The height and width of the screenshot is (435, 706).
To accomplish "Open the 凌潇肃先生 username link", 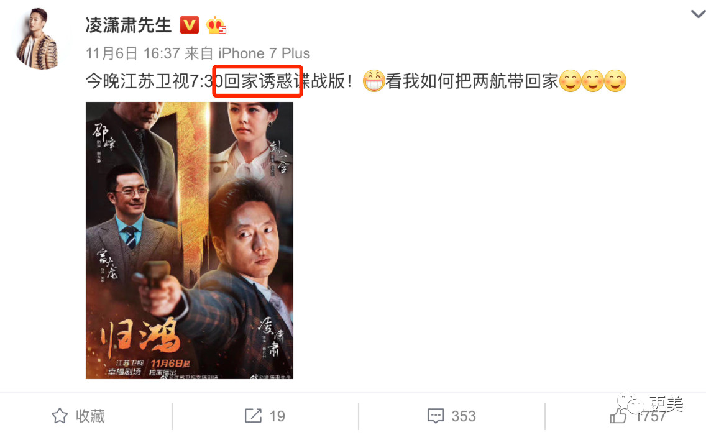I will [129, 25].
